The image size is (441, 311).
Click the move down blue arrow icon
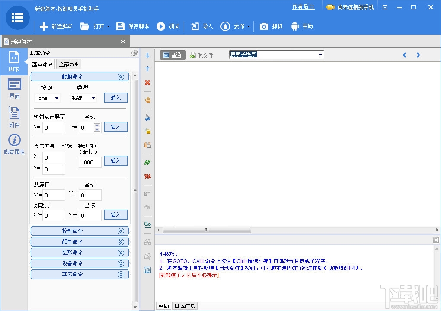tap(147, 55)
